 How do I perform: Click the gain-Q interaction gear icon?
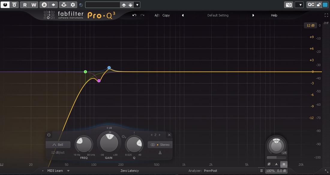tap(124, 137)
